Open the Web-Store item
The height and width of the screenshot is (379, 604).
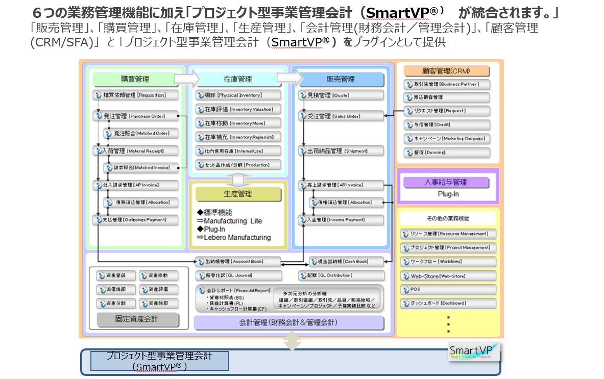(x=448, y=276)
